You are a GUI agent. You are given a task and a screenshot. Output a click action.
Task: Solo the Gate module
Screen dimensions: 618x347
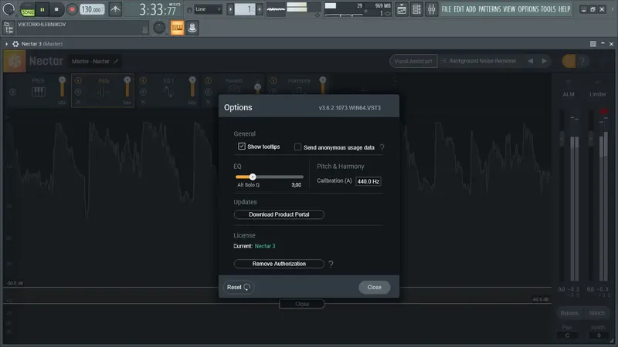tap(78, 92)
